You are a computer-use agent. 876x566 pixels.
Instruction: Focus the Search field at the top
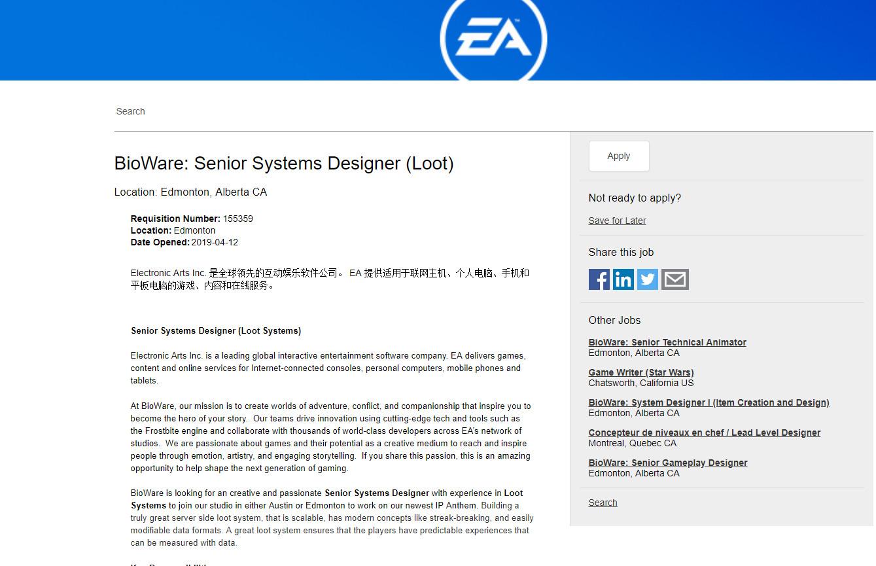[x=327, y=111]
